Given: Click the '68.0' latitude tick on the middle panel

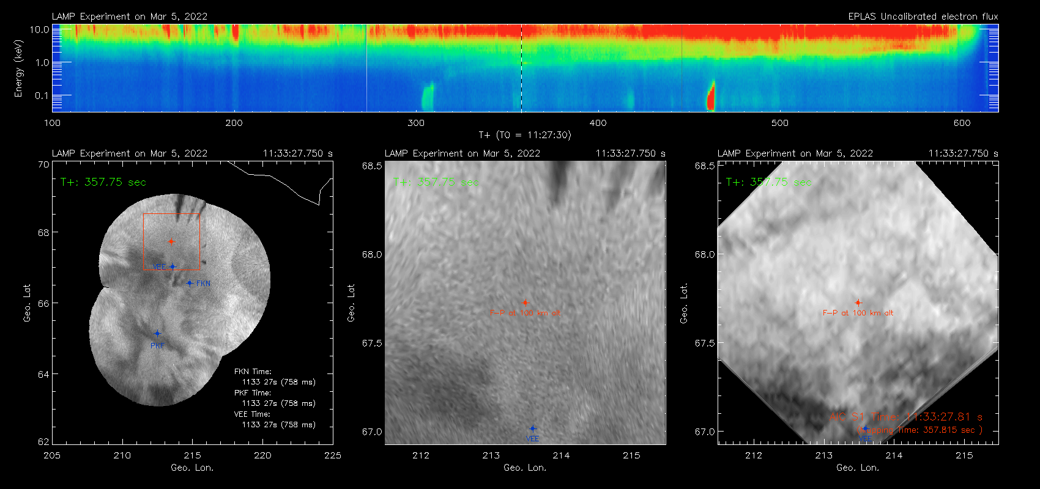Looking at the screenshot, I should pos(372,254).
